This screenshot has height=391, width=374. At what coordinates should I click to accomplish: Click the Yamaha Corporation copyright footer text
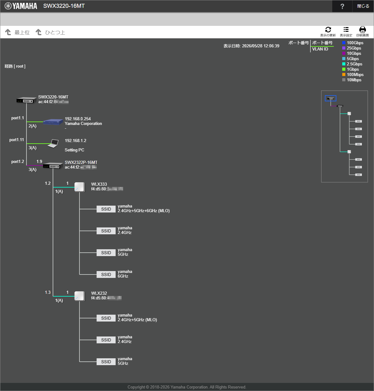tap(187, 387)
